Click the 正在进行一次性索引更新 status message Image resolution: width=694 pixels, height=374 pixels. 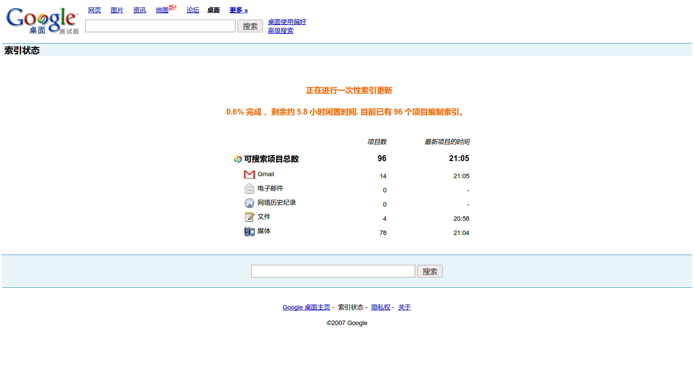pos(349,91)
